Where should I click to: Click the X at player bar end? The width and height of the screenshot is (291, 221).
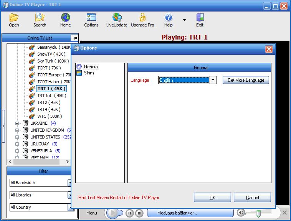point(284,213)
